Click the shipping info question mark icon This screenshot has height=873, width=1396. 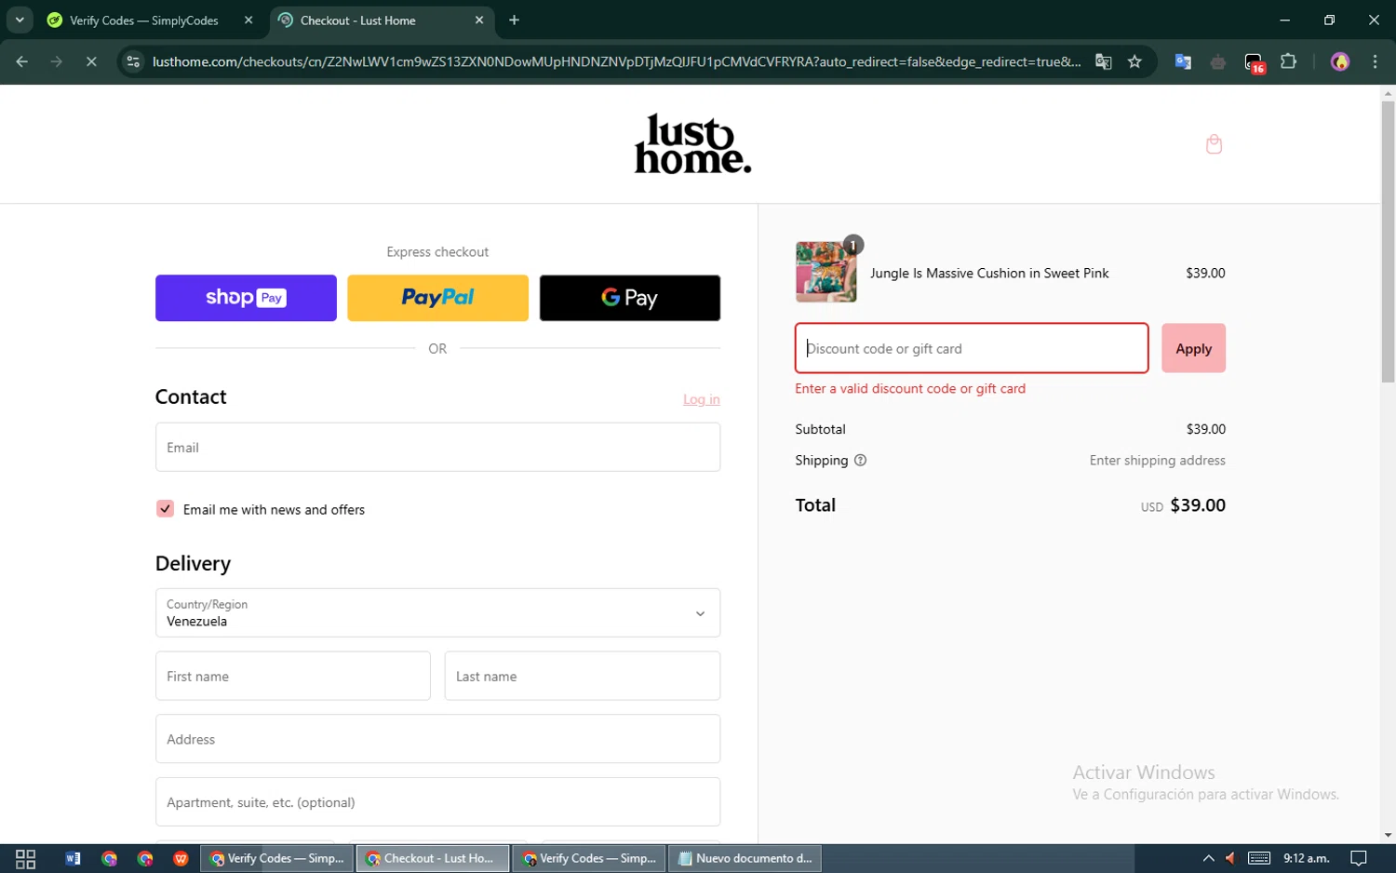860,460
